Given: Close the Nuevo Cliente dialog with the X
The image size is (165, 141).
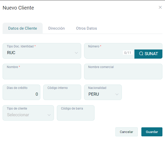Looking at the screenshot, I should click(160, 7).
